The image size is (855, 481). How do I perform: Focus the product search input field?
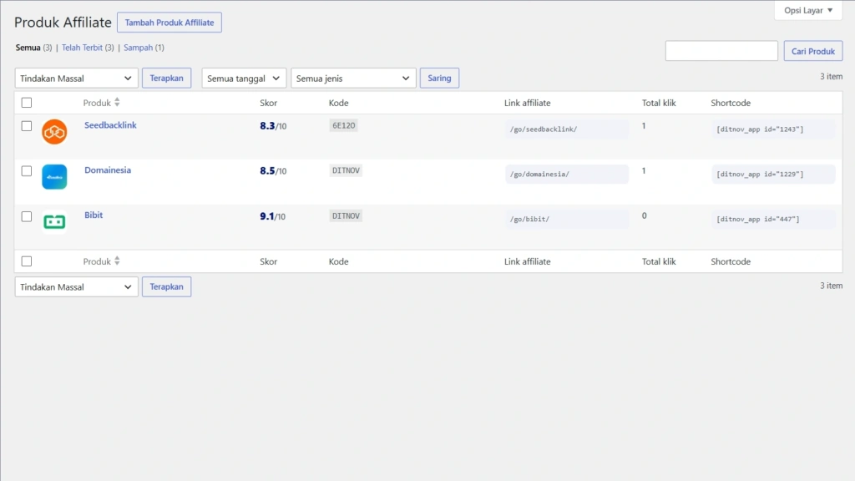tap(721, 51)
